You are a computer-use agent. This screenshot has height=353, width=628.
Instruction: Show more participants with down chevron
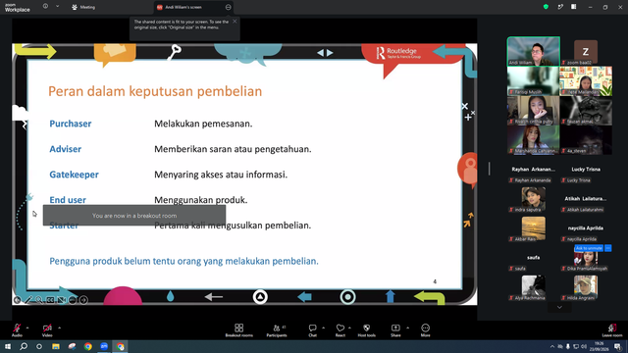tap(559, 307)
